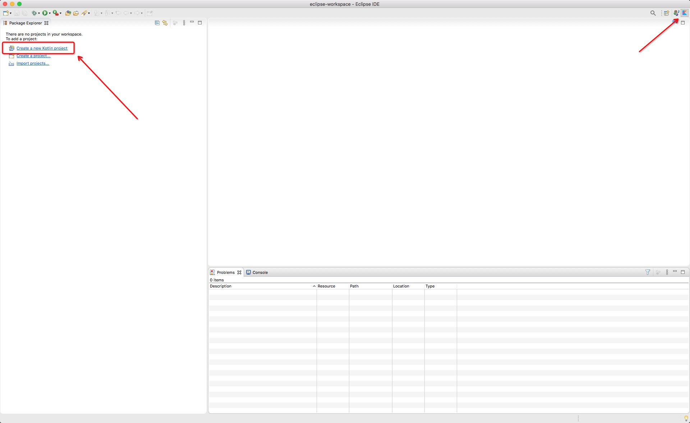The image size is (690, 423).
Task: Expand the Next Annotation dropdown arrow
Action: (101, 13)
